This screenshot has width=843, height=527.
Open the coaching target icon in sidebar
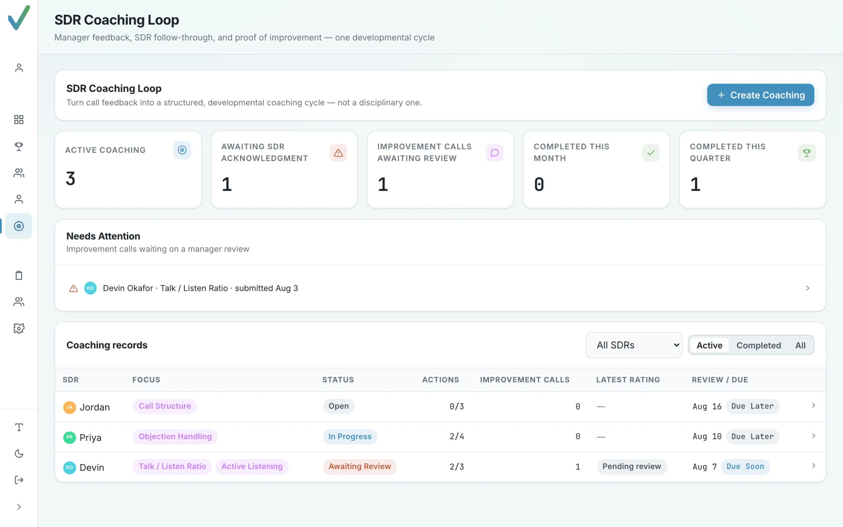click(19, 226)
